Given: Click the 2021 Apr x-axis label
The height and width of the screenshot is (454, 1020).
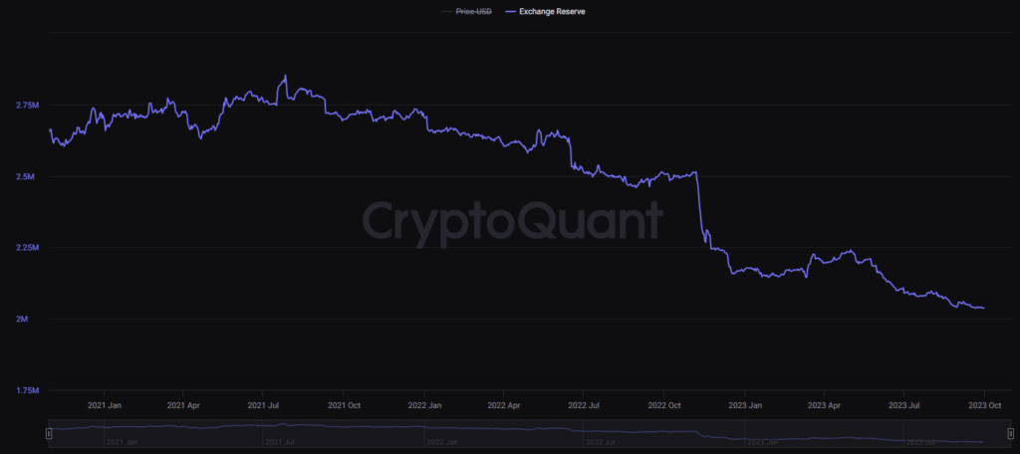Looking at the screenshot, I should (x=183, y=404).
